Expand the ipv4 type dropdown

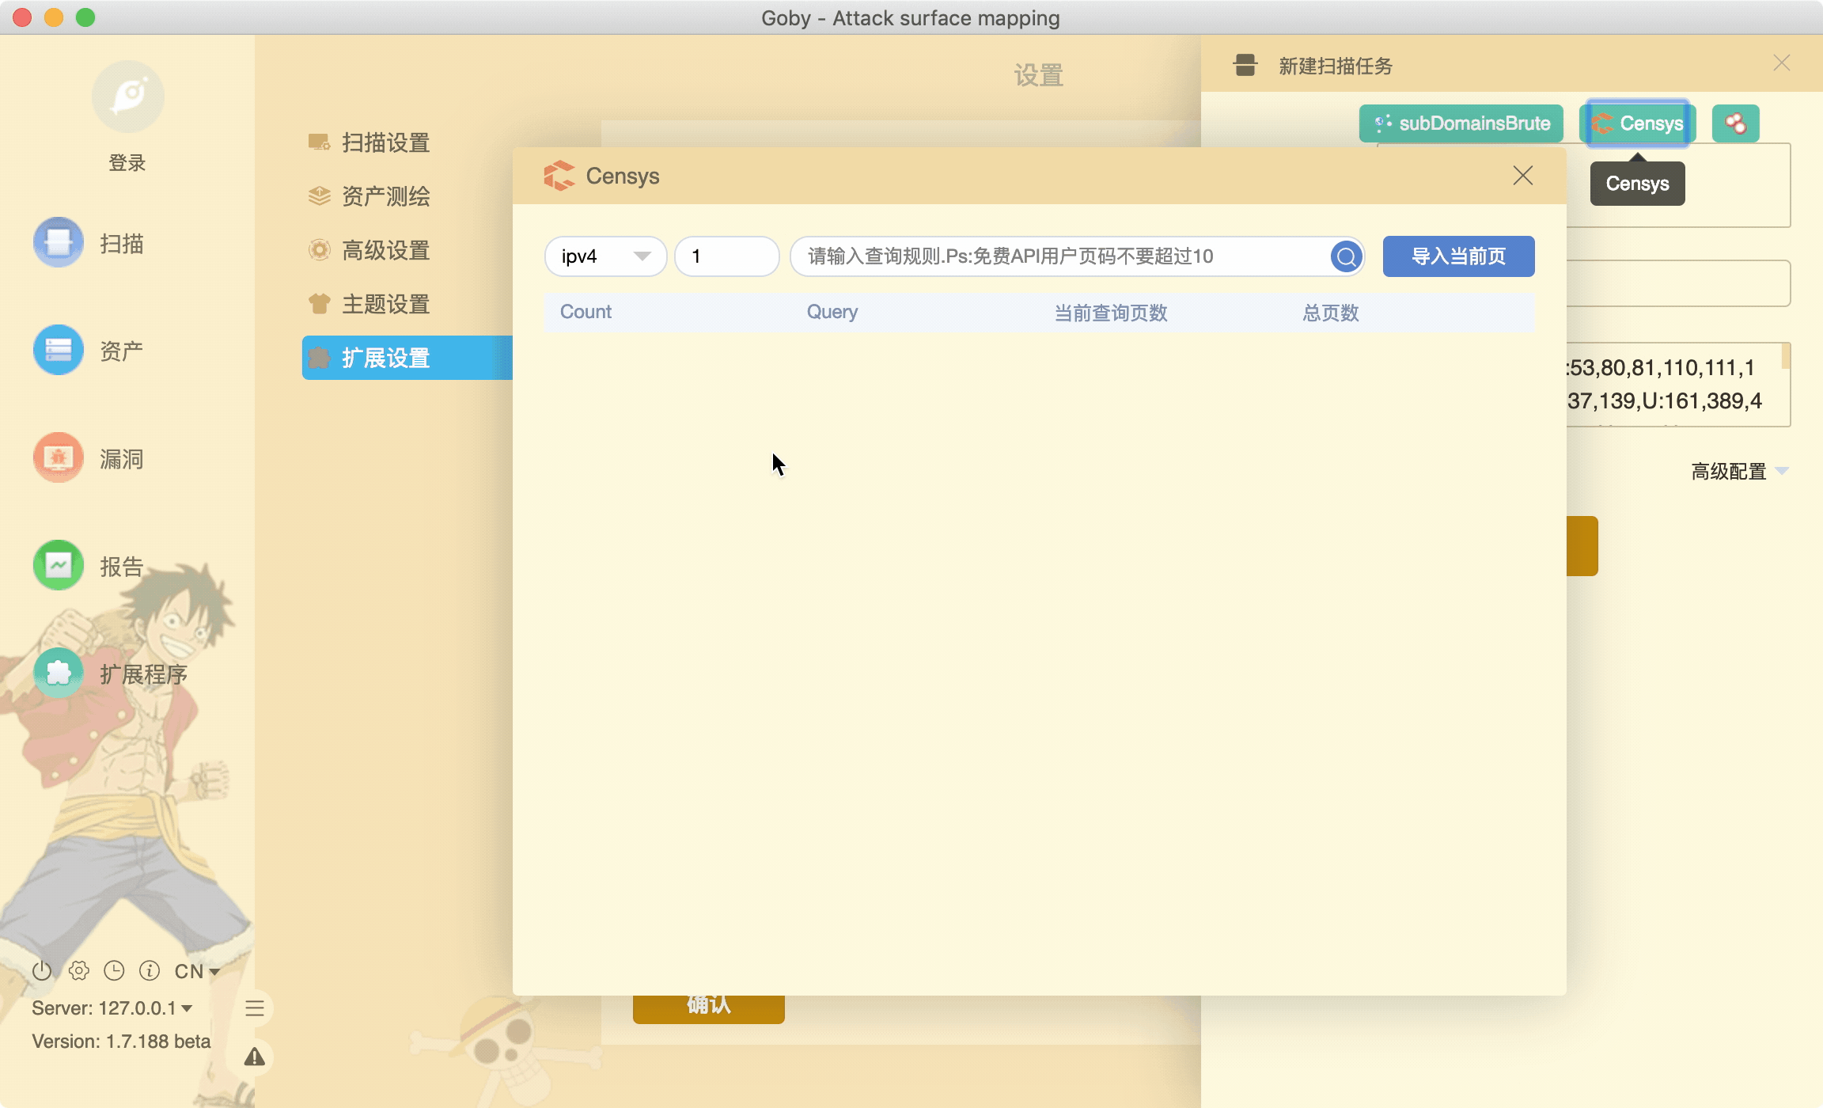pyautogui.click(x=605, y=256)
